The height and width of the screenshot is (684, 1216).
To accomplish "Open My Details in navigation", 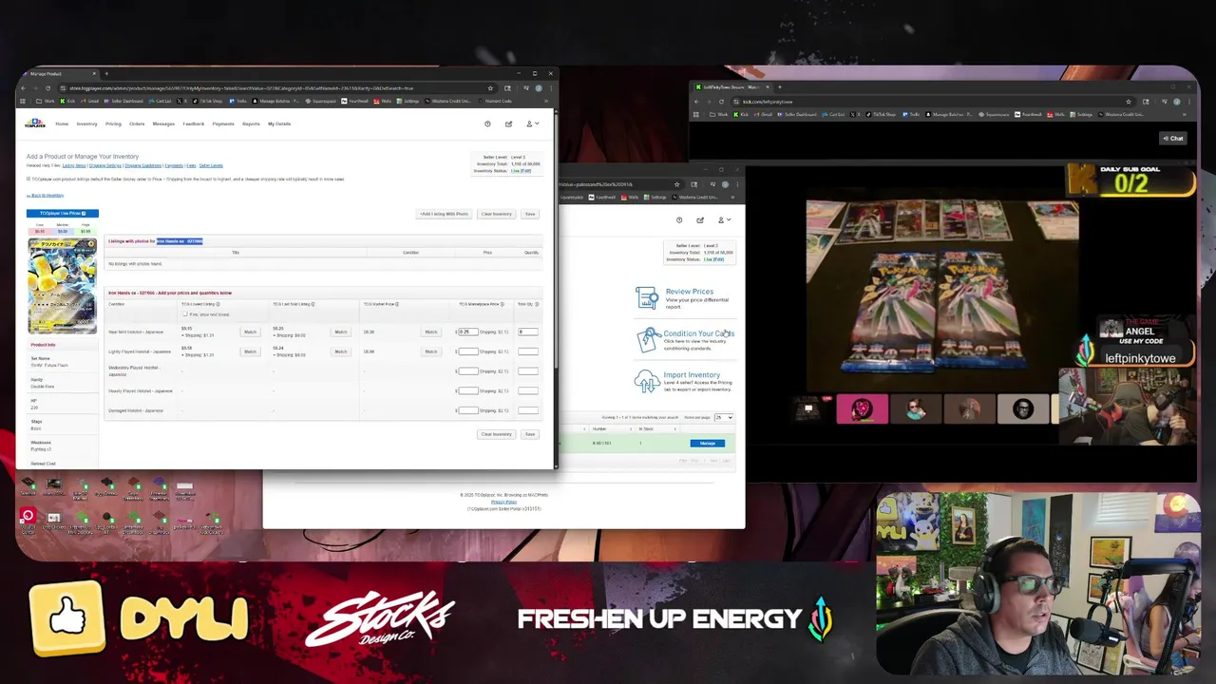I will point(279,123).
